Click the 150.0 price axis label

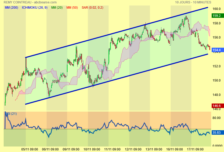(x=217, y=80)
